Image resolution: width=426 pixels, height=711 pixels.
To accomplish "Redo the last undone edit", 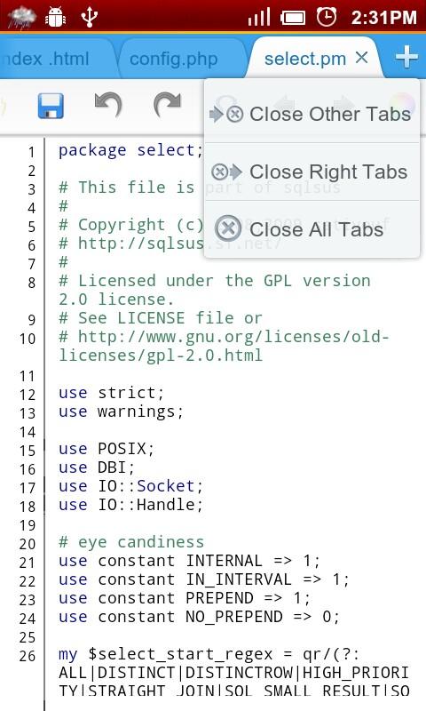I will point(168,105).
